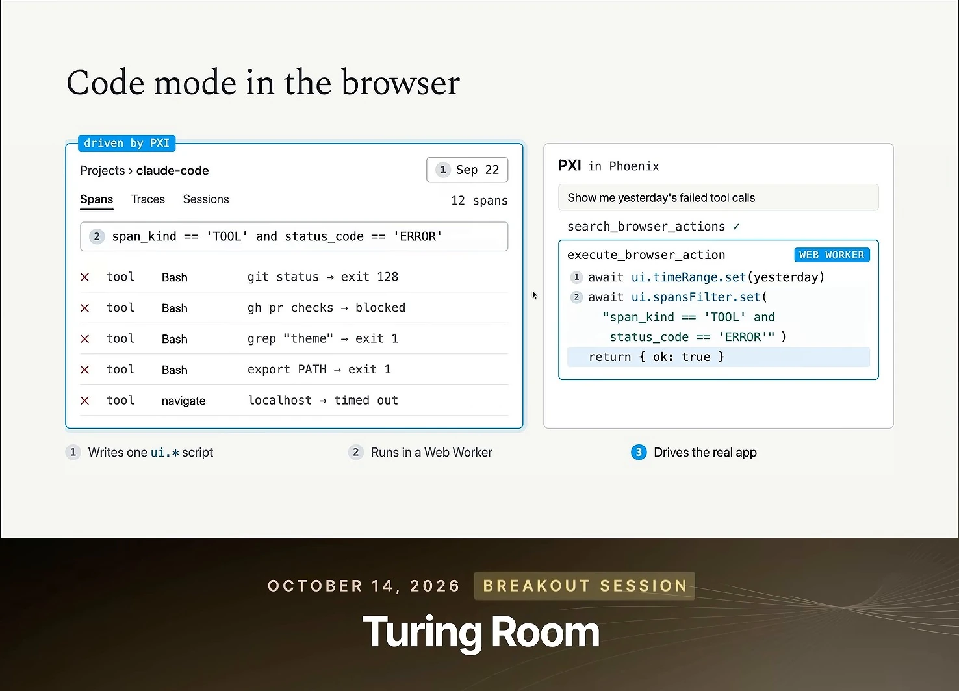Click the "Code mode in the browser" heading
959x691 pixels.
(x=263, y=82)
